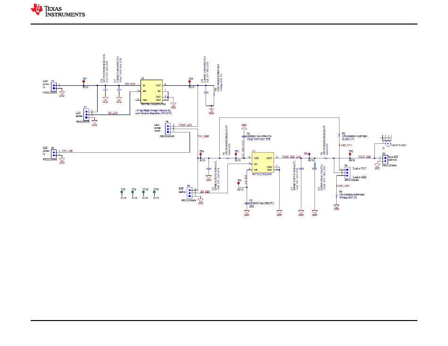
Task: Select the P4 load select header
Action: pyautogui.click(x=347, y=173)
